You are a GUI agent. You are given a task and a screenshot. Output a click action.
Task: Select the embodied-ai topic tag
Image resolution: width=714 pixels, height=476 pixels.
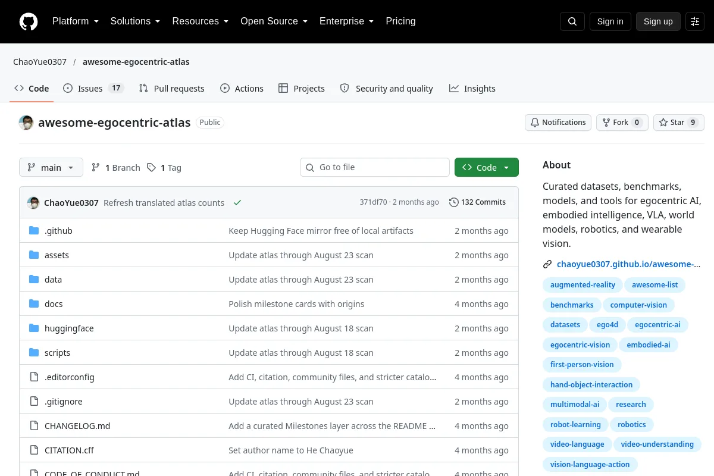tap(649, 345)
